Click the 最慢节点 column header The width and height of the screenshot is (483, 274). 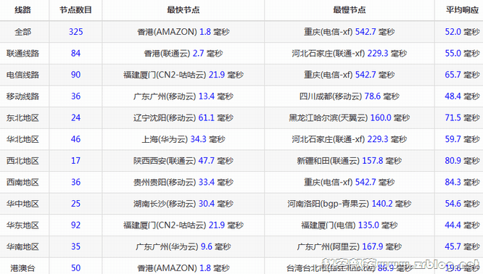coord(350,10)
